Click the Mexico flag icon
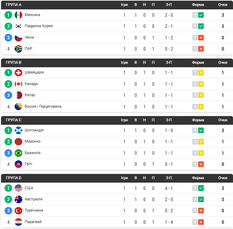Image resolution: width=233 pixels, height=229 pixels. point(18,15)
